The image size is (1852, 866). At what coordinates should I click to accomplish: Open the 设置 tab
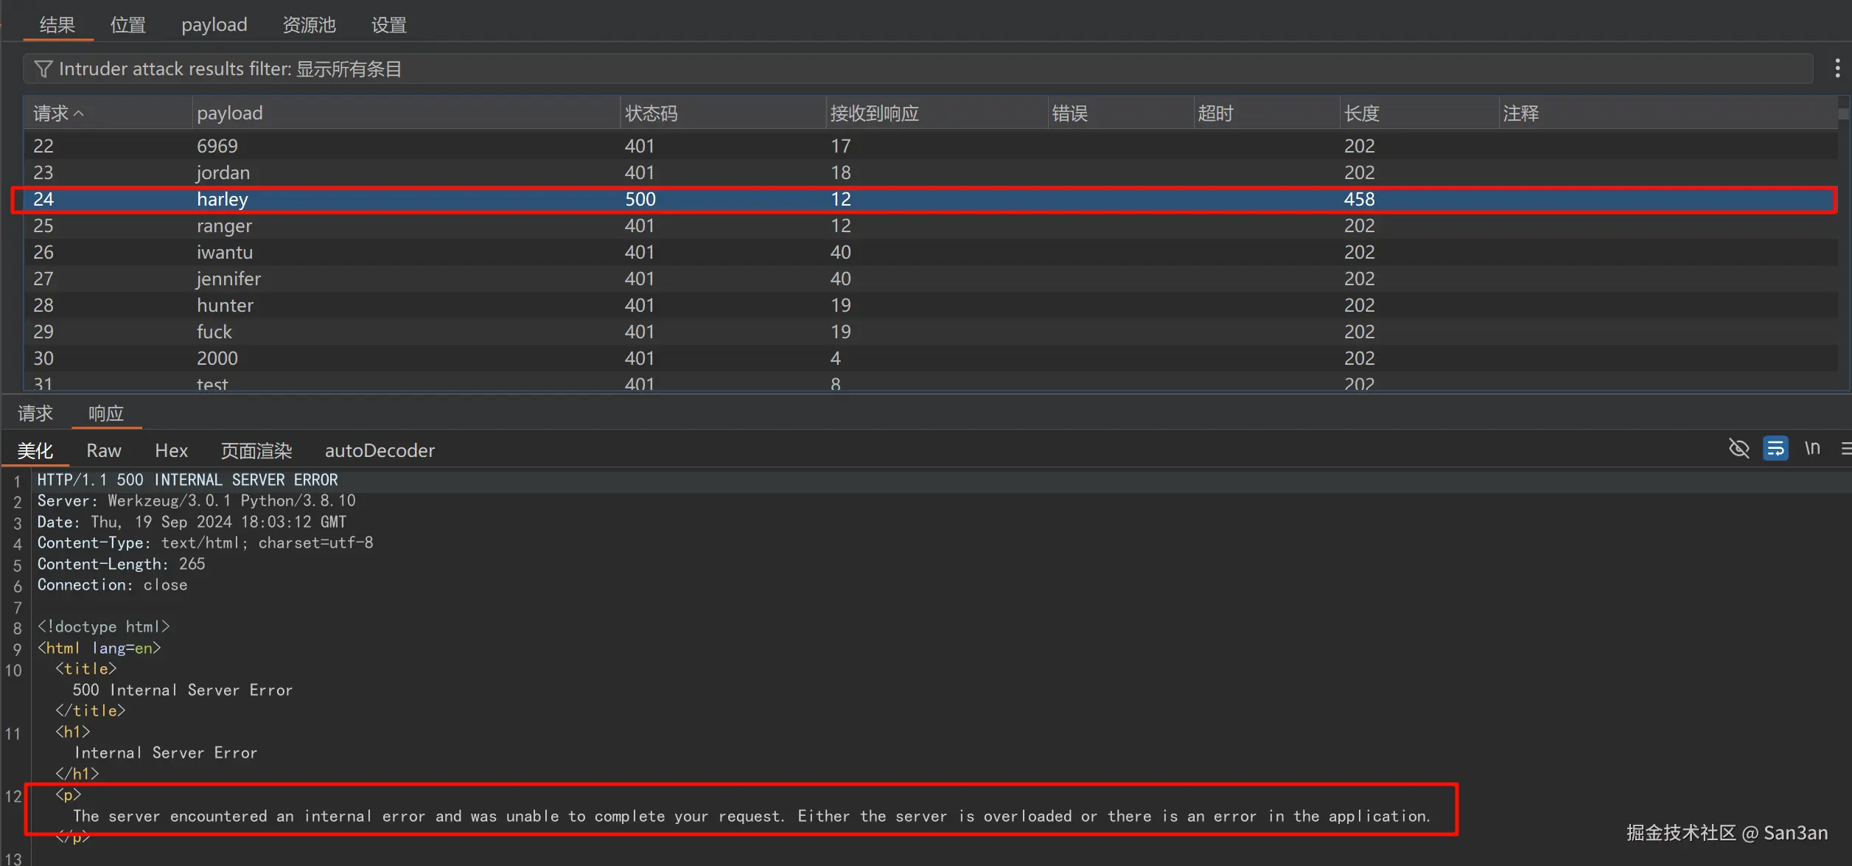pyautogui.click(x=388, y=25)
